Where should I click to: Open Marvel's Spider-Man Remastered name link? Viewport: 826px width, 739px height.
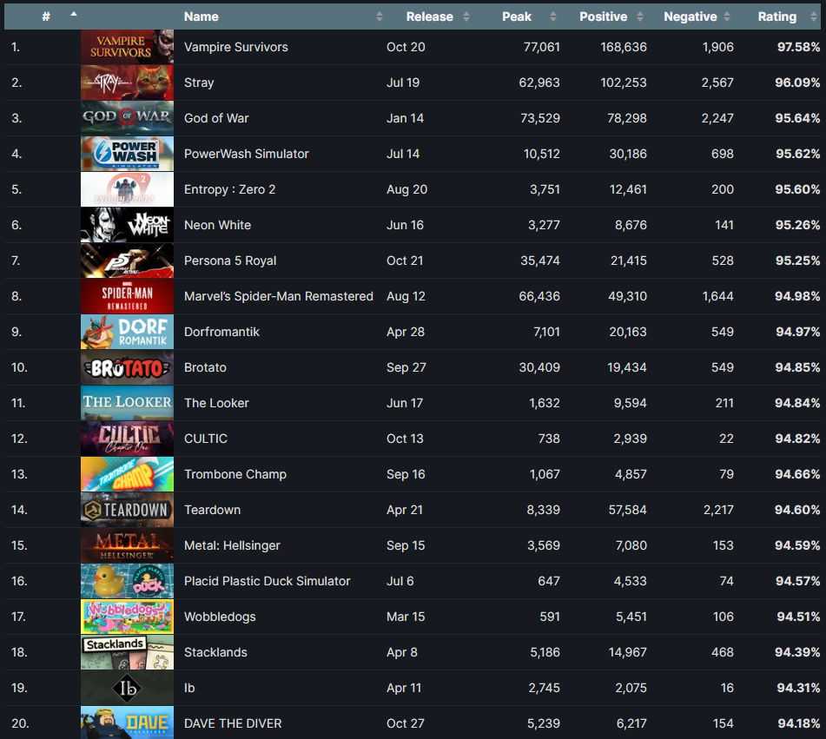coord(279,296)
